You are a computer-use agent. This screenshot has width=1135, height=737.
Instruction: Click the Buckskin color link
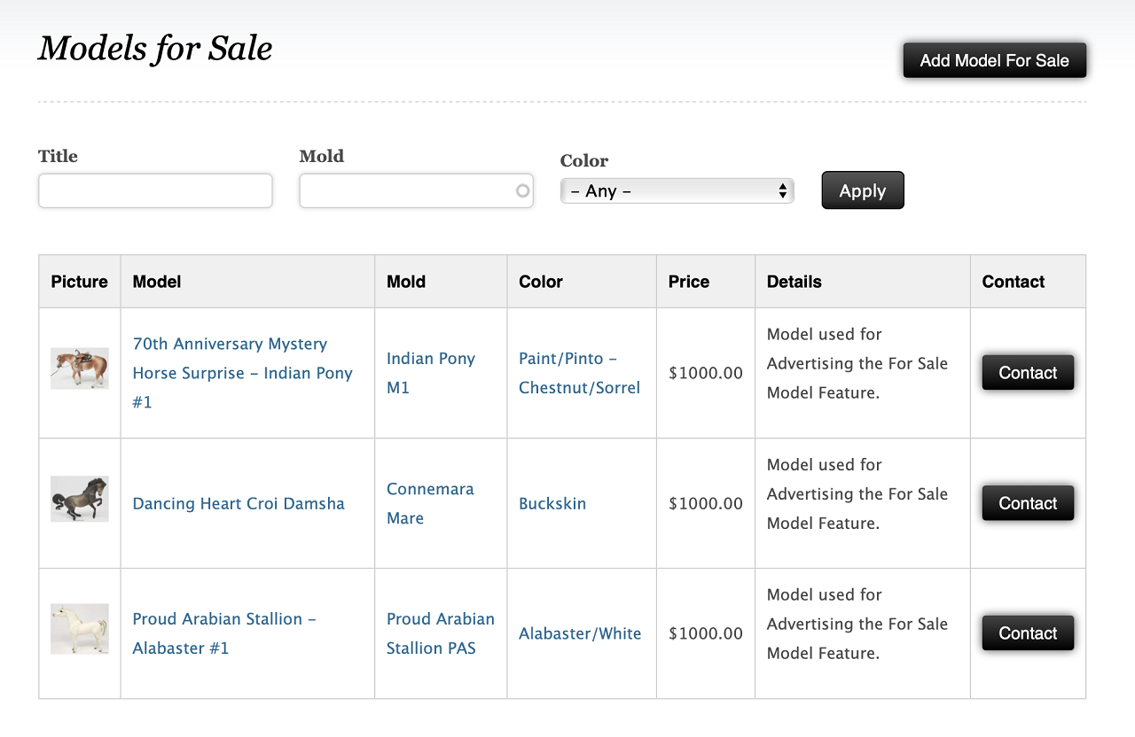point(552,503)
